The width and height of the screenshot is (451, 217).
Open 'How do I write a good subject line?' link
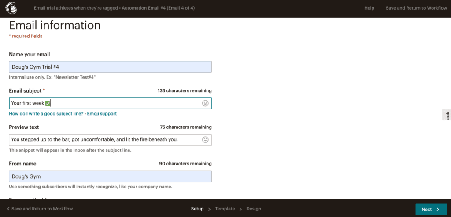pos(46,113)
